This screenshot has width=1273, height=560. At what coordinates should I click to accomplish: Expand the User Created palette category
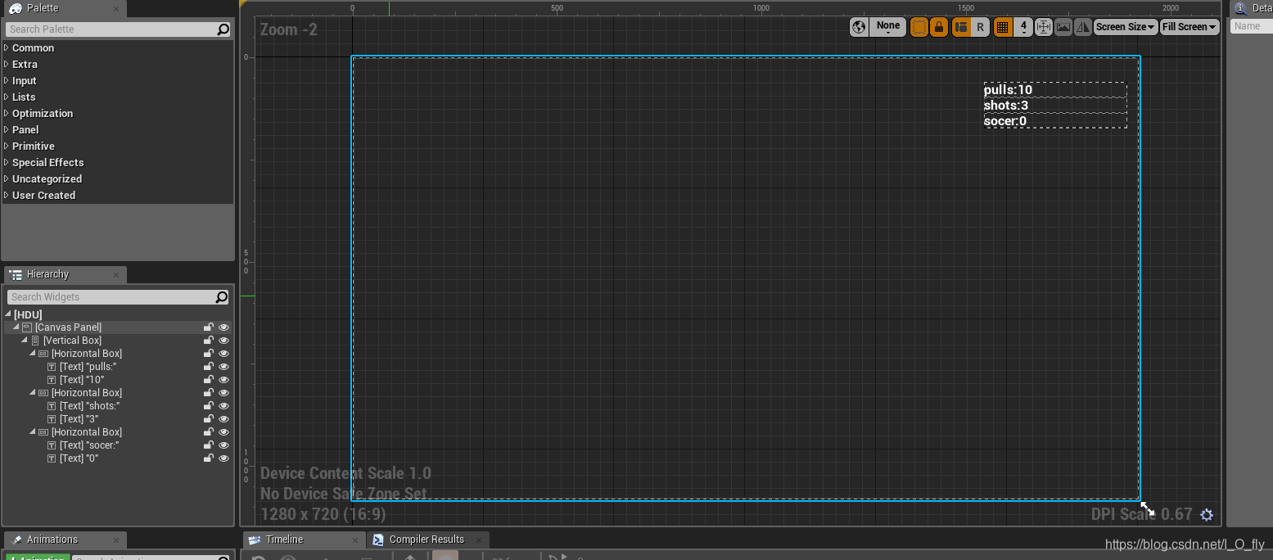click(7, 195)
